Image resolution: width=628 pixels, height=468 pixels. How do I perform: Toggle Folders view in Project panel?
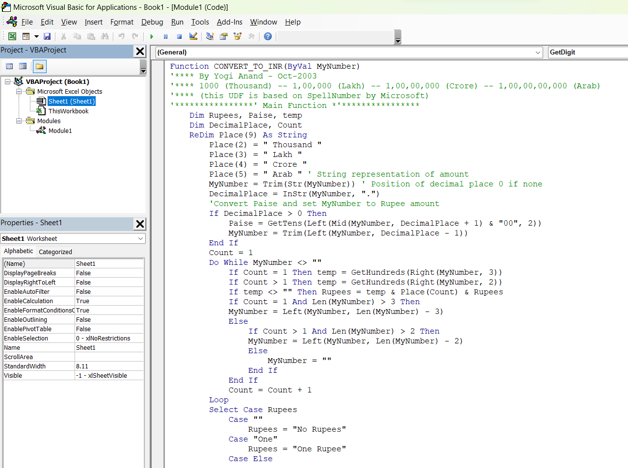[39, 66]
